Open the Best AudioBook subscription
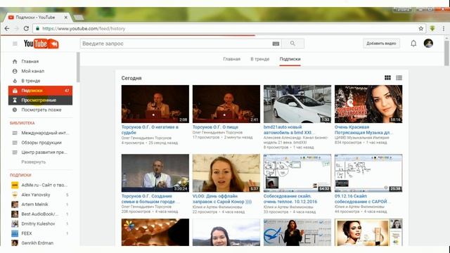The image size is (450, 253). point(40,214)
